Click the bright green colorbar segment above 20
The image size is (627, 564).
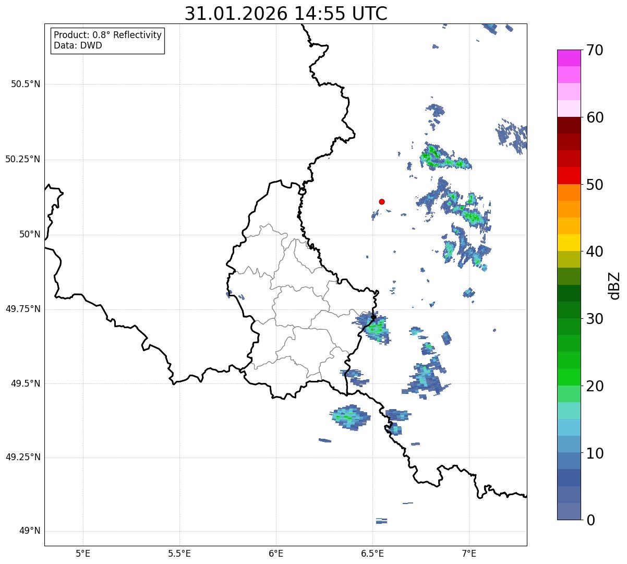point(569,377)
